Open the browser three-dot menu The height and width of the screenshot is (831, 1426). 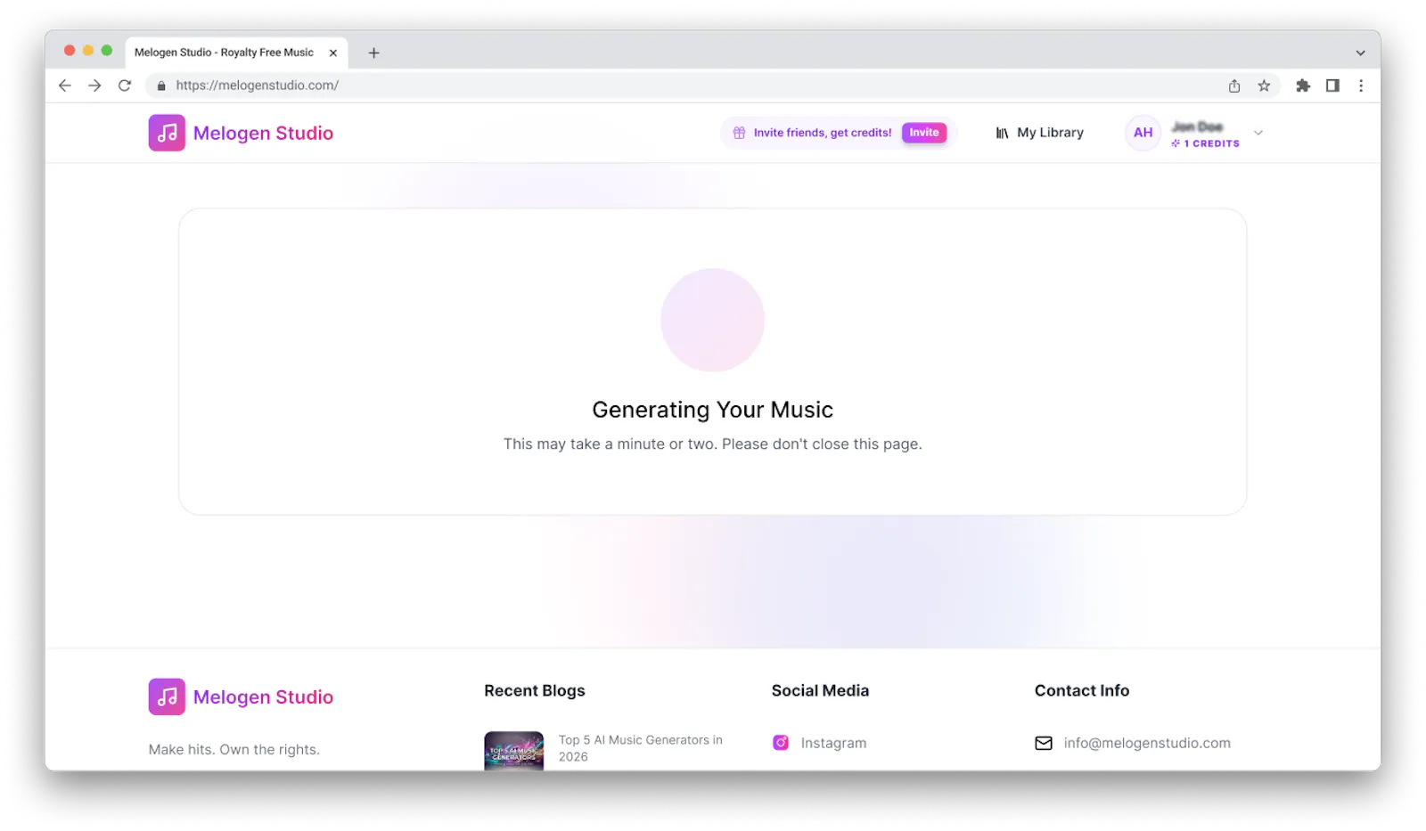tap(1361, 86)
